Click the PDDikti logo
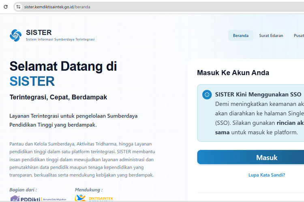The width and height of the screenshot is (304, 202). pyautogui.click(x=38, y=198)
